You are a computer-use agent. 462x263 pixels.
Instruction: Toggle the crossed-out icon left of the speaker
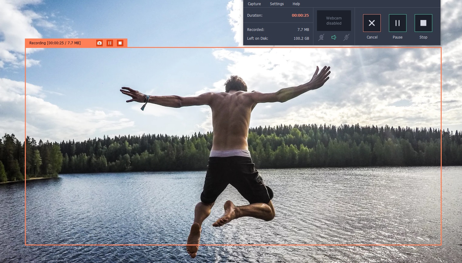pyautogui.click(x=321, y=37)
